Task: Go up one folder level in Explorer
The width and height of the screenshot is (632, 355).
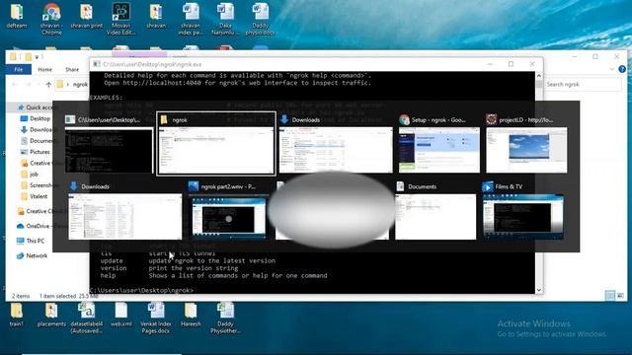Action: (48, 85)
